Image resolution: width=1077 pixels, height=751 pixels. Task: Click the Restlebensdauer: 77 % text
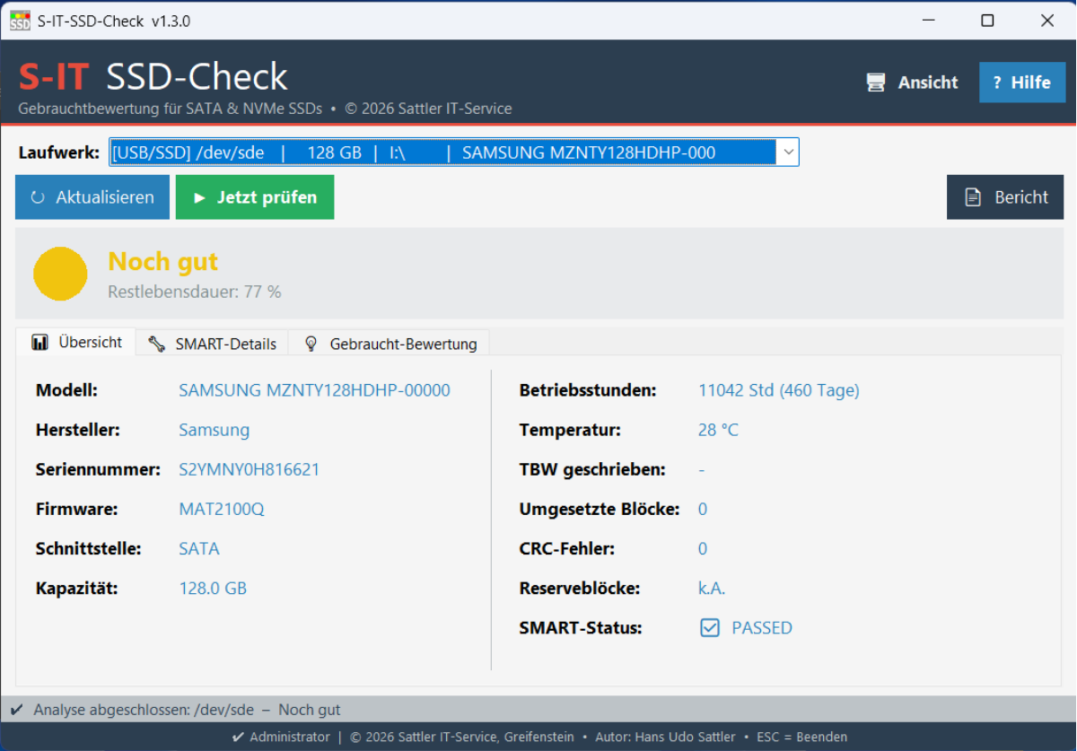(195, 292)
